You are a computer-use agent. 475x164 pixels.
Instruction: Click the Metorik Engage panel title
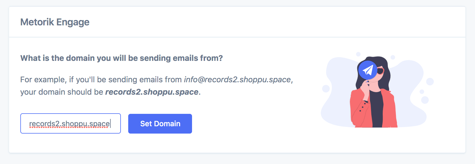(55, 22)
